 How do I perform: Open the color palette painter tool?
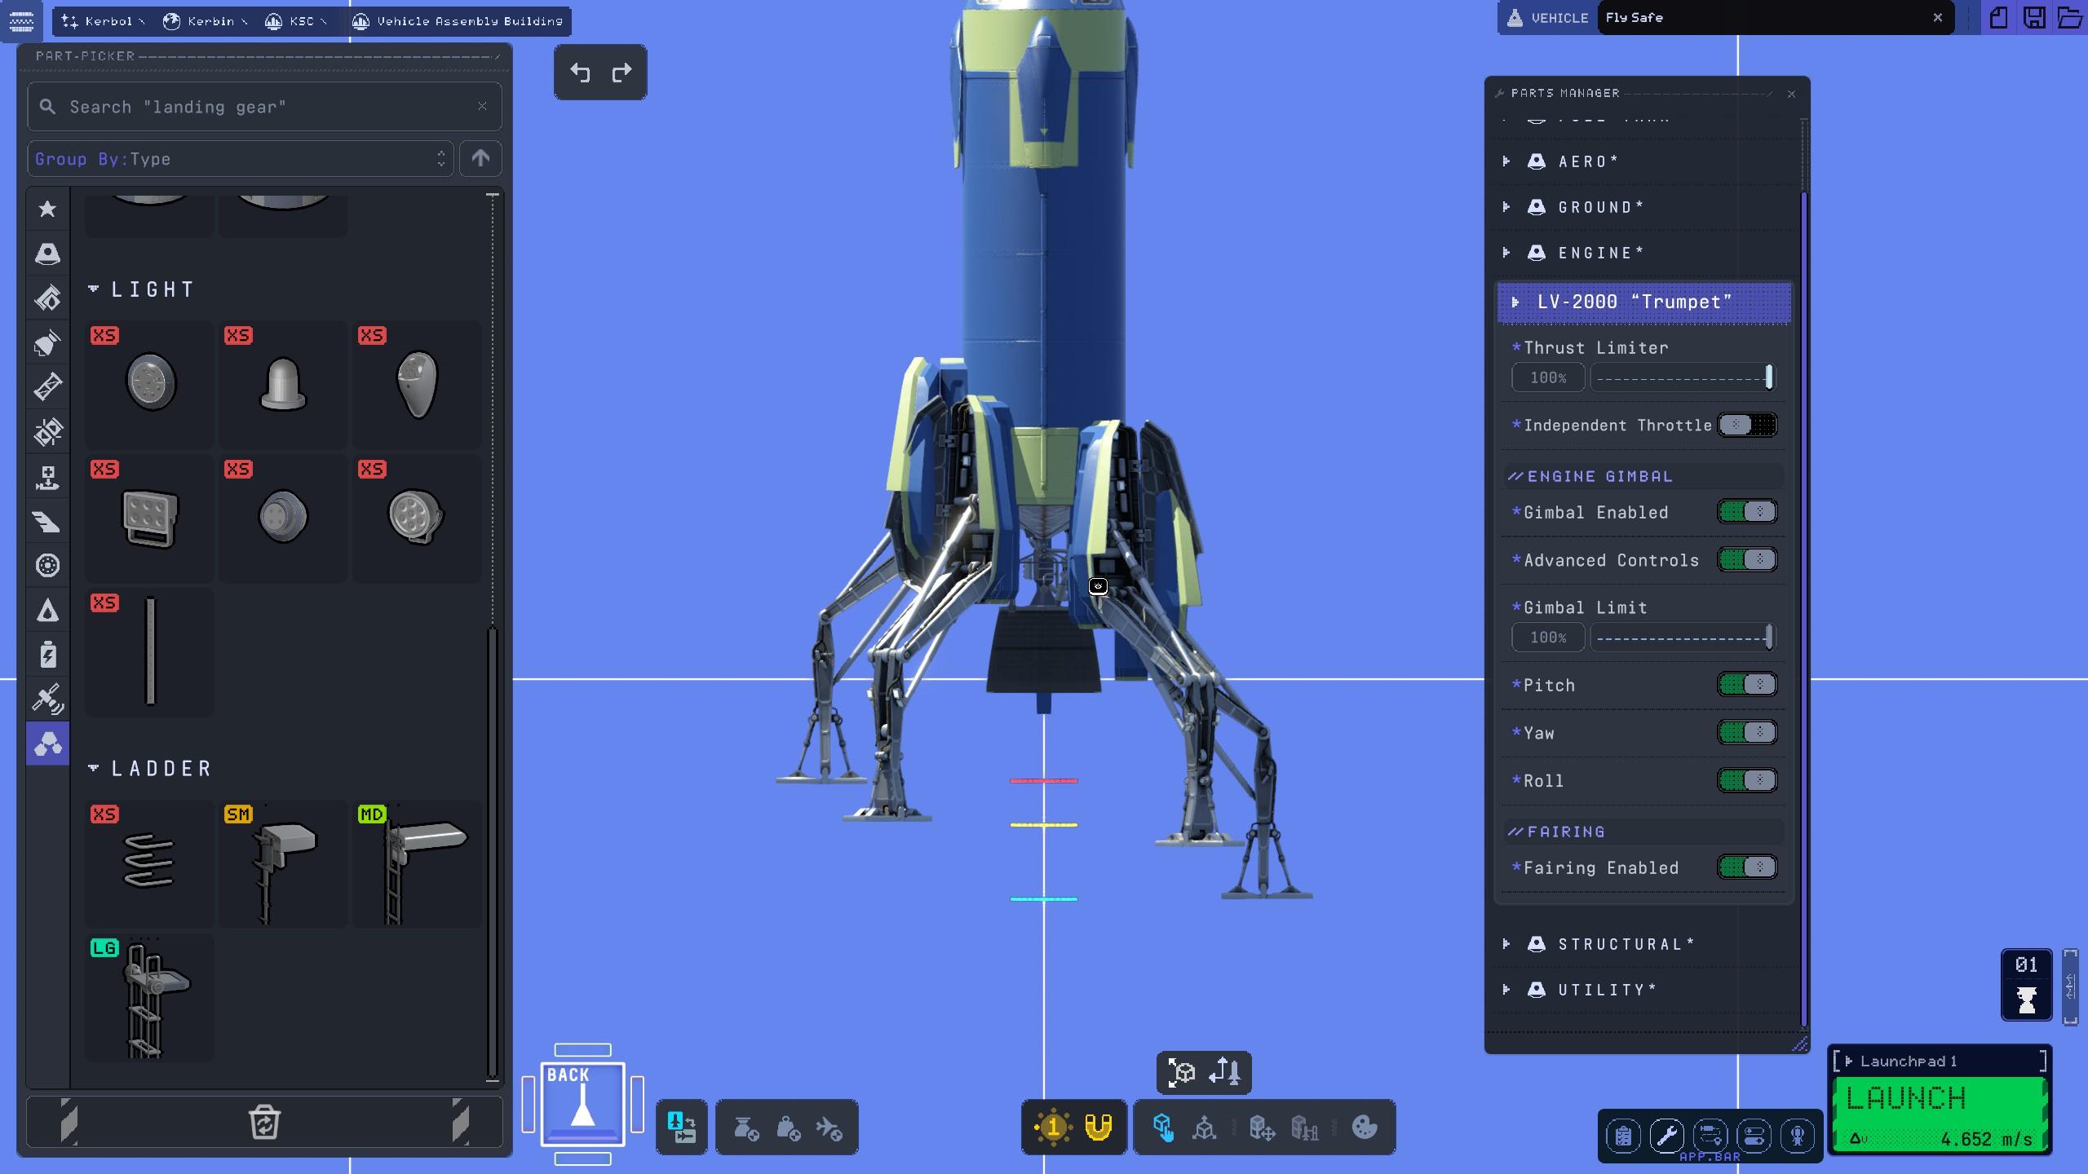pos(1365,1128)
